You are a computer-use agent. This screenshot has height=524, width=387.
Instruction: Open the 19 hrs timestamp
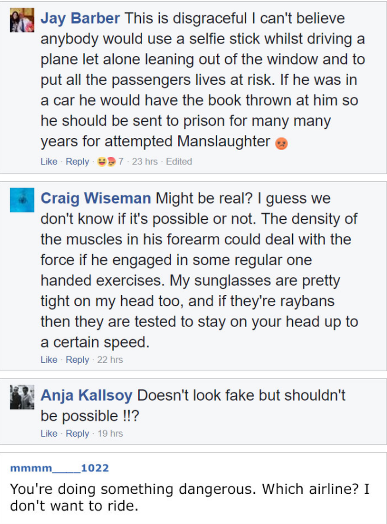click(110, 433)
